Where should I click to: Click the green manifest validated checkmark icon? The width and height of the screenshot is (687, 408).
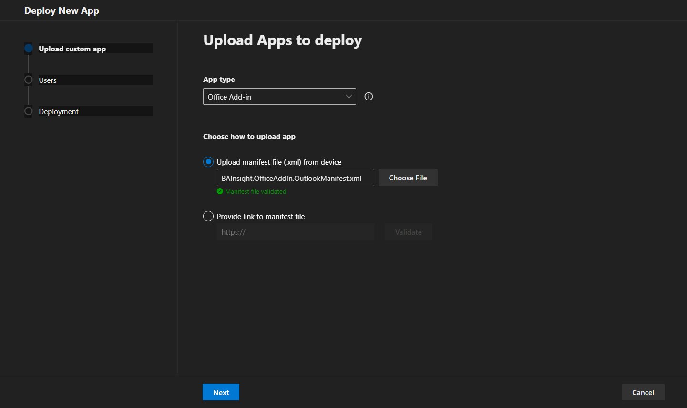pos(220,191)
